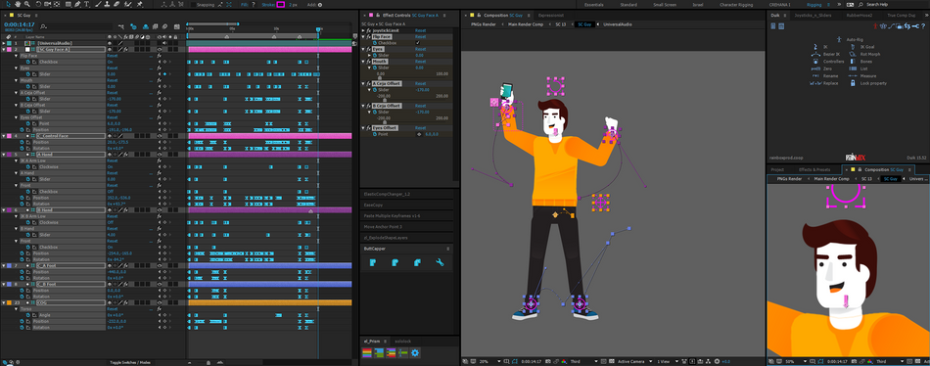Screen dimensions: 930x366
Task: Select the Puppet Pin tool
Action: coord(139,4)
